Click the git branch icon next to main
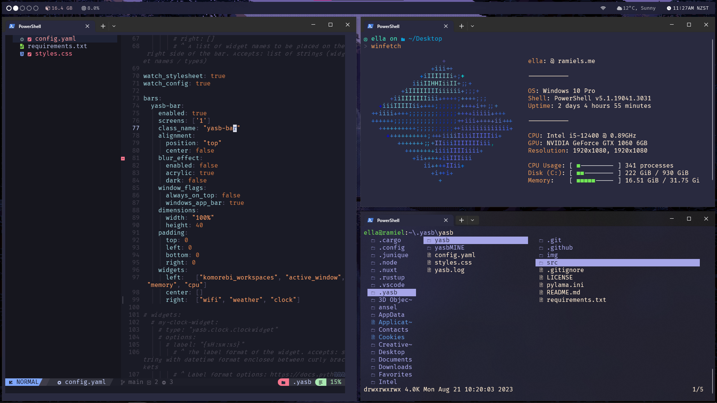This screenshot has height=403, width=717. [123, 382]
